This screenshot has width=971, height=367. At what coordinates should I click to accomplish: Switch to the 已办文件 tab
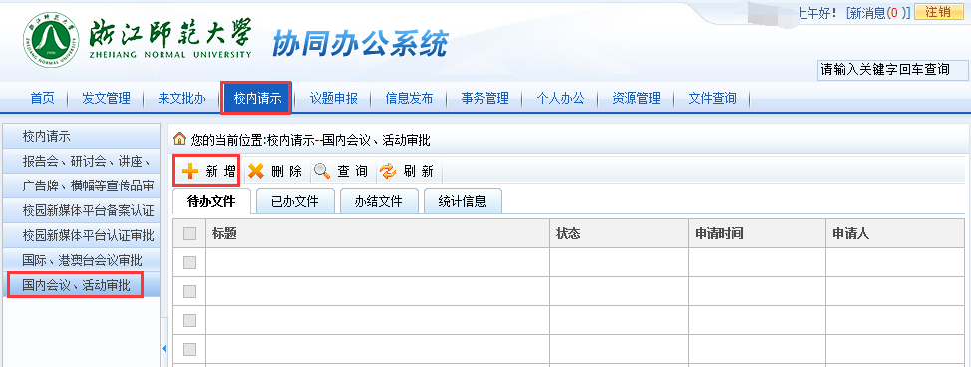tap(295, 201)
